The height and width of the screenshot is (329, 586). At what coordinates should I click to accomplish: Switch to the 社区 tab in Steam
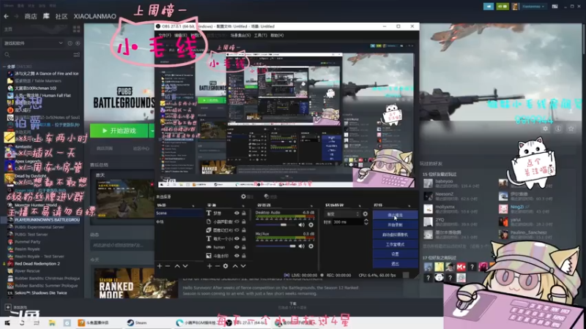(62, 16)
